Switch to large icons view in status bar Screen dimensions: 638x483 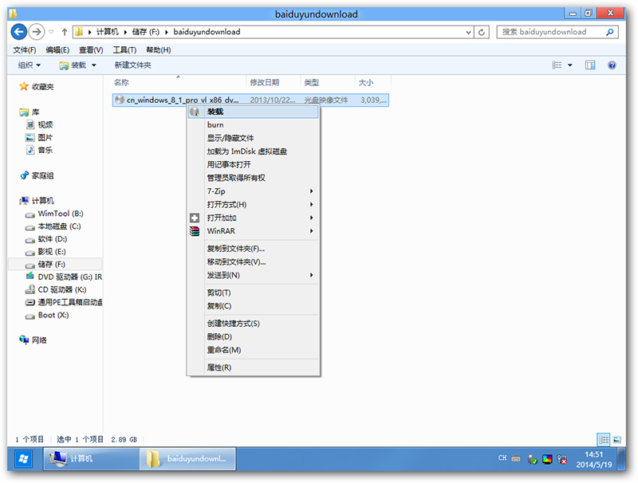coord(616,439)
